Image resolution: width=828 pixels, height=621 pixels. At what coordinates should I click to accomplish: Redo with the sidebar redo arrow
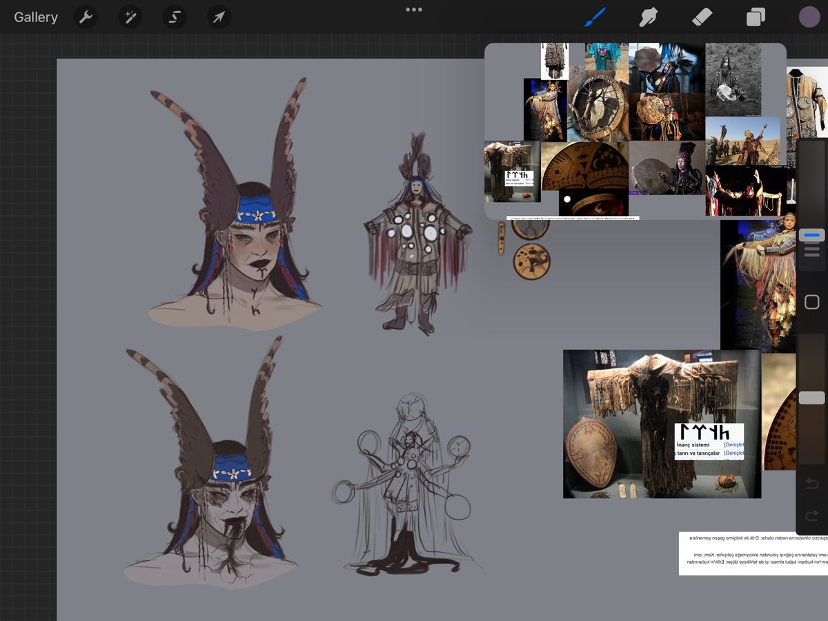click(812, 515)
